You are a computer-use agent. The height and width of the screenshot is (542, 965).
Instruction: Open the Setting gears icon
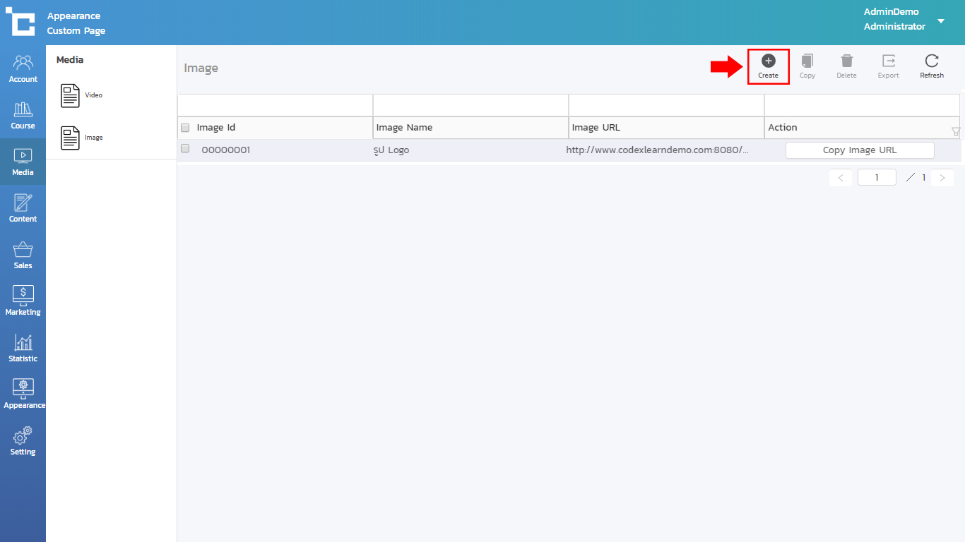point(23,435)
